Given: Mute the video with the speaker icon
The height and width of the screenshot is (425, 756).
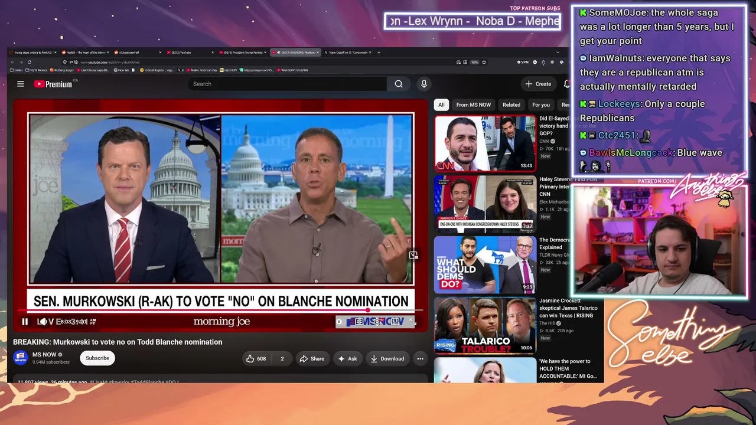Looking at the screenshot, I should coord(43,322).
